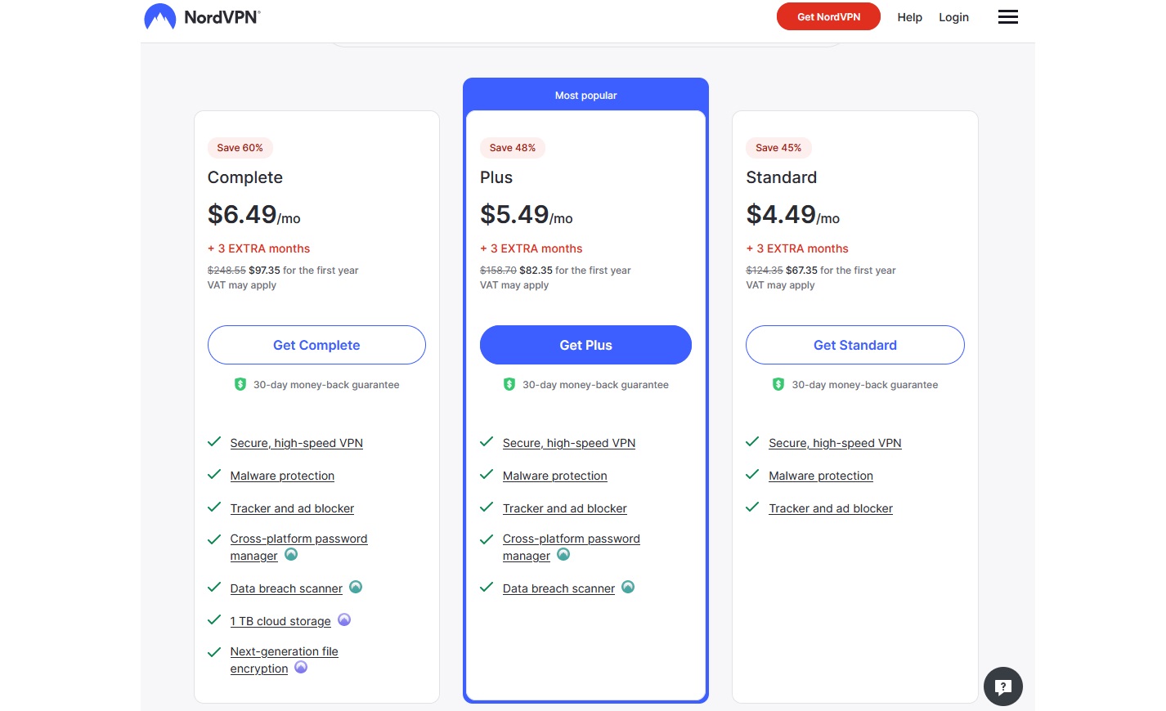The image size is (1166, 711).
Task: Open Tracker and ad blocker link in Standard
Action: click(831, 508)
